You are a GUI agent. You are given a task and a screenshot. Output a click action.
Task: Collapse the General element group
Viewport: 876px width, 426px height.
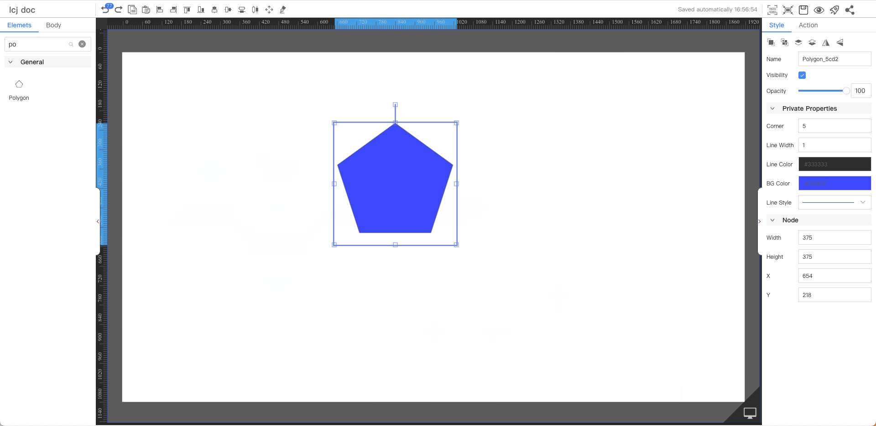[x=11, y=62]
